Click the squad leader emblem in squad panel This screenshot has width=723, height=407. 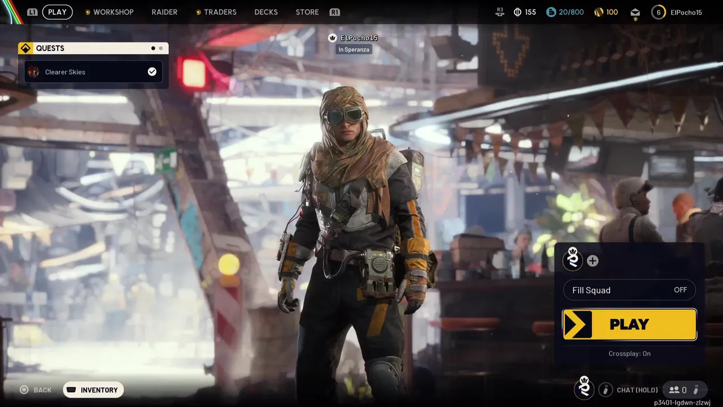(573, 259)
